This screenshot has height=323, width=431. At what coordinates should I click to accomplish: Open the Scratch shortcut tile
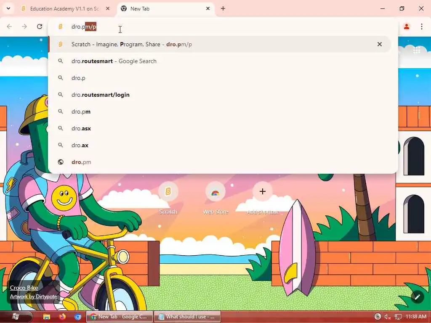point(168,198)
